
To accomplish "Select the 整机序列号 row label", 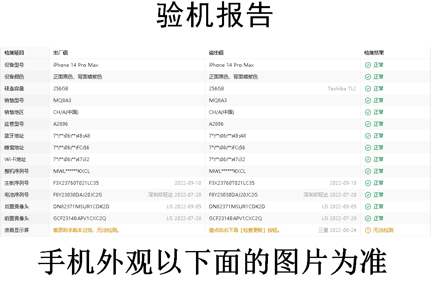I will coord(17,171).
